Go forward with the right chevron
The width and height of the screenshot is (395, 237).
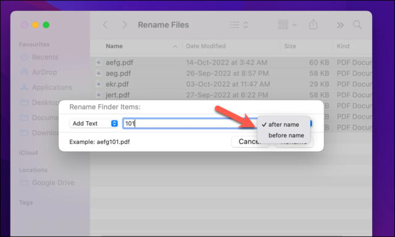pyautogui.click(x=125, y=25)
